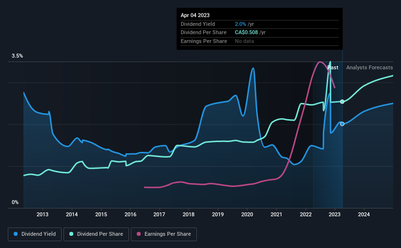Click the 2024 x-axis label
Image resolution: width=401 pixels, height=248 pixels.
364,214
